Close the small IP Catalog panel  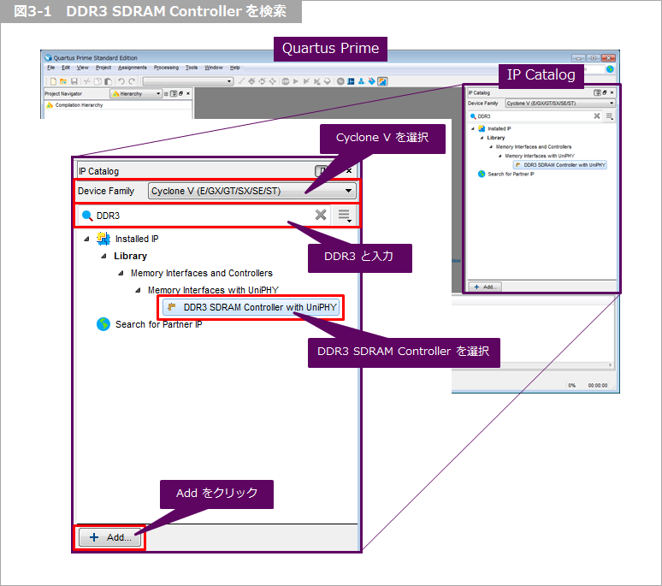[612, 92]
